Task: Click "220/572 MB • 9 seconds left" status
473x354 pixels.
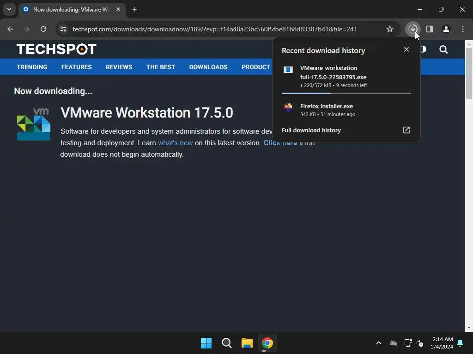Action: 334,85
